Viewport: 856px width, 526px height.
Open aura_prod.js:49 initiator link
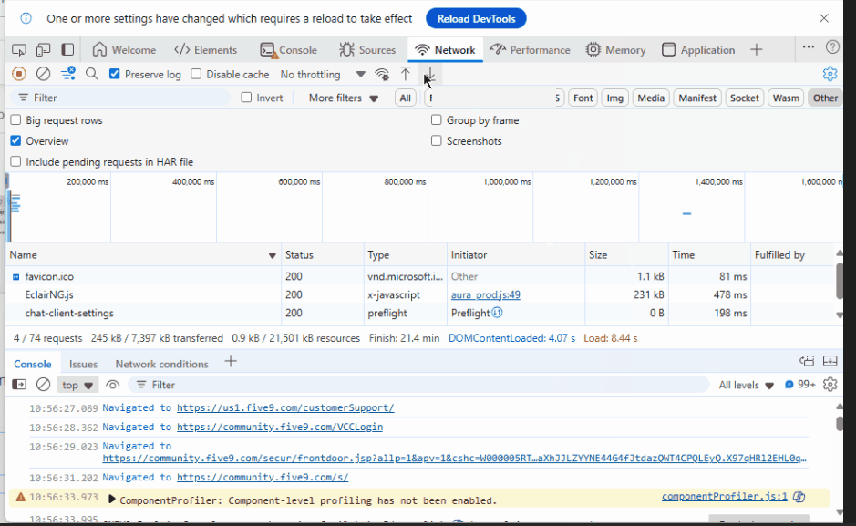(485, 294)
